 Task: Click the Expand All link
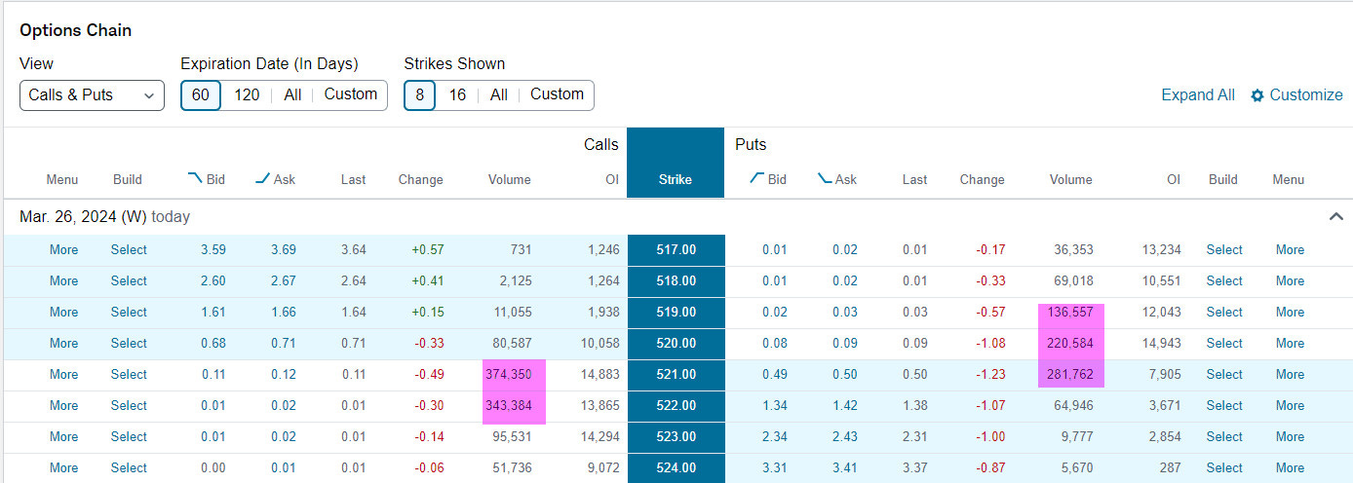point(1198,94)
